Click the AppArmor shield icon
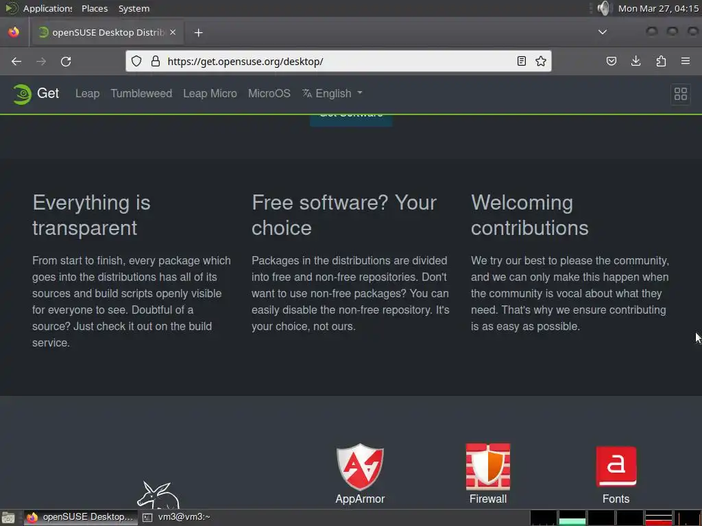This screenshot has height=526, width=702. (x=360, y=466)
